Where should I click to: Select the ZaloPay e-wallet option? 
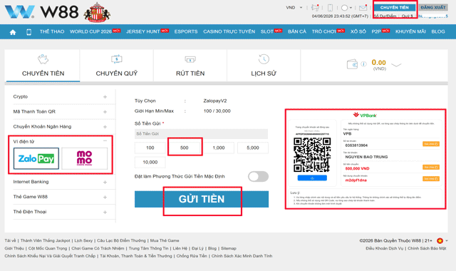[36, 158]
